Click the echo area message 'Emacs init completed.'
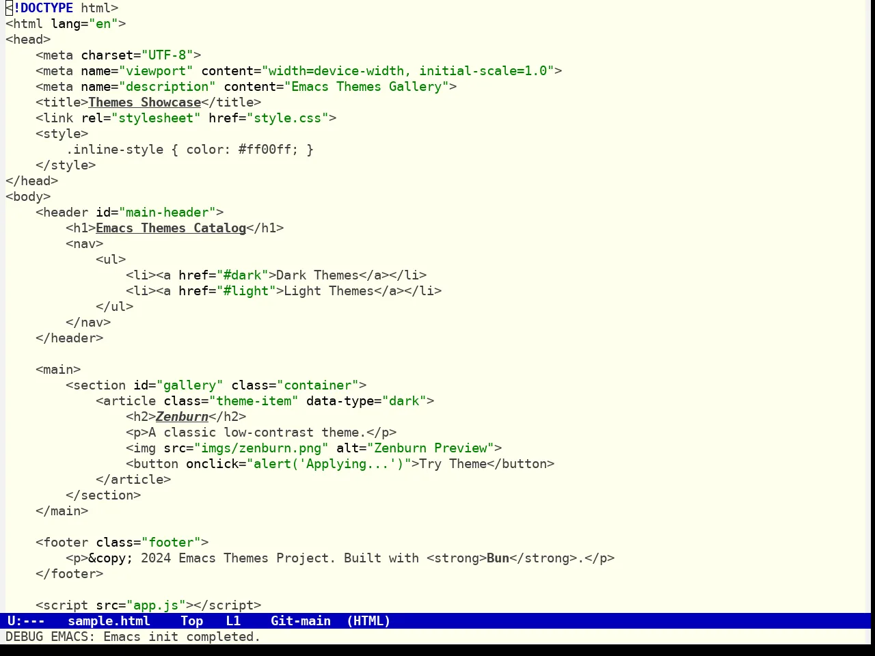This screenshot has height=656, width=875. (x=182, y=637)
